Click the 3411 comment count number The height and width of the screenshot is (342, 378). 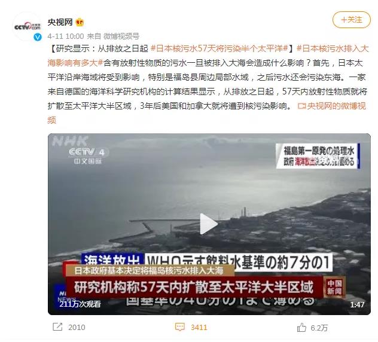coord(199,327)
